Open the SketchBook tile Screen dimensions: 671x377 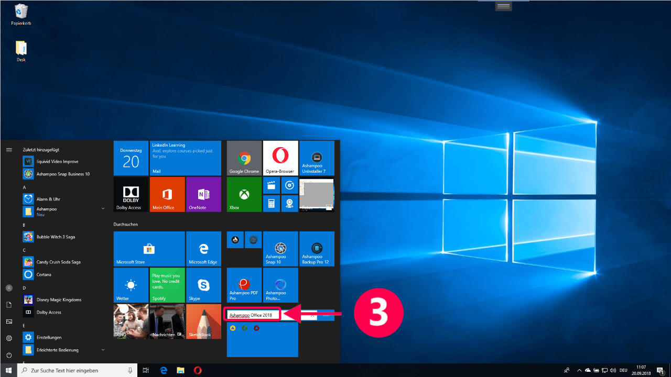click(x=203, y=321)
